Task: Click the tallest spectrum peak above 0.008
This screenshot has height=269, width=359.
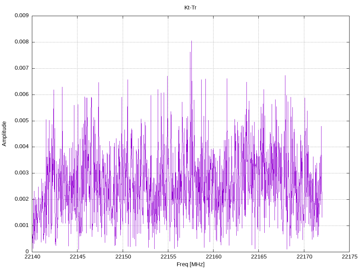Action: click(x=192, y=41)
